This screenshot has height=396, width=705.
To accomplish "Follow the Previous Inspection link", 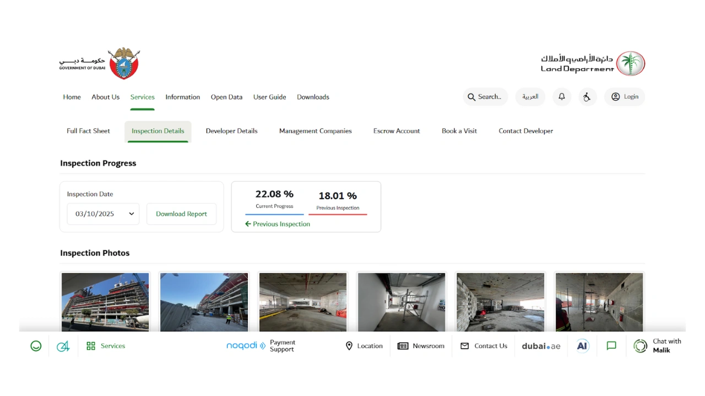I will [x=278, y=224].
